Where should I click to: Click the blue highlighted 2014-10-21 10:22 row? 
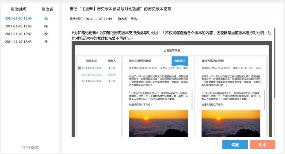(x=98, y=74)
